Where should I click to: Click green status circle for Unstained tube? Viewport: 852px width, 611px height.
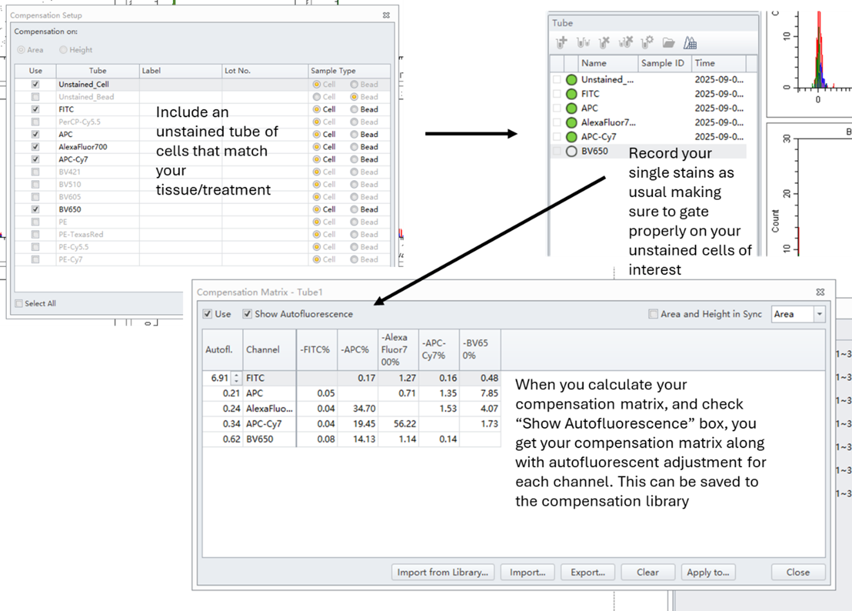(571, 79)
